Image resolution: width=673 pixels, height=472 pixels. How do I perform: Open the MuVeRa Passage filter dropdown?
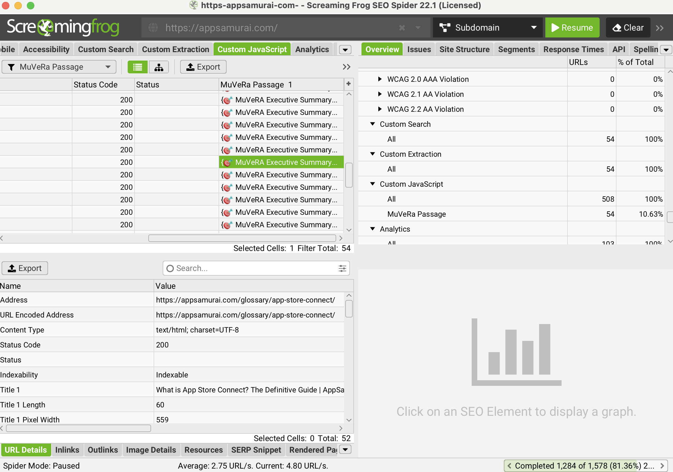59,67
